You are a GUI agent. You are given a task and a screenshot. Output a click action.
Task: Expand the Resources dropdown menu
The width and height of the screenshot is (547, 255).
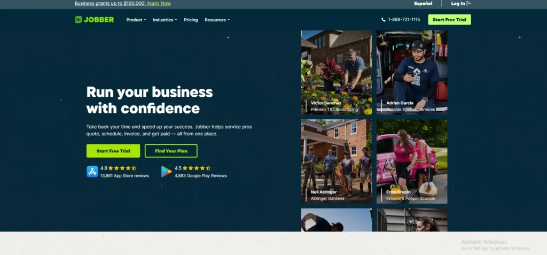pyautogui.click(x=217, y=20)
